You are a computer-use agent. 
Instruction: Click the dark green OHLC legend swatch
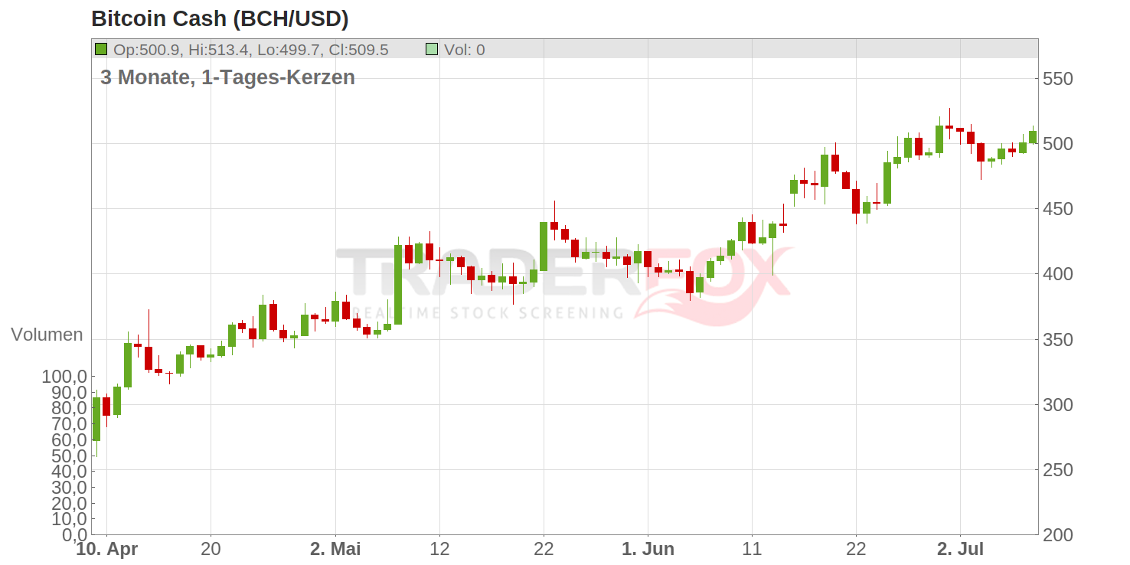(x=100, y=50)
